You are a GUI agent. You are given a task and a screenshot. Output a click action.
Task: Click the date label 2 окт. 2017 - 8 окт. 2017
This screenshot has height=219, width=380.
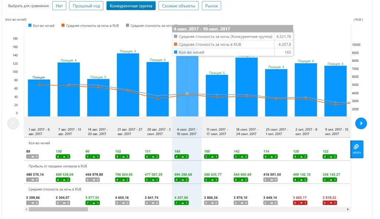point(306,131)
